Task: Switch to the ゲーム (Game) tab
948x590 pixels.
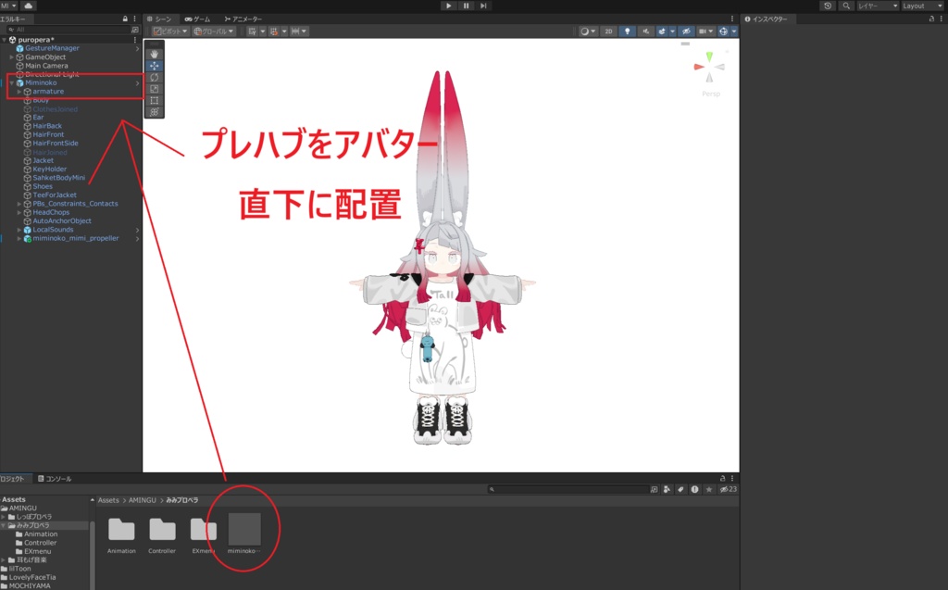Action: pyautogui.click(x=196, y=18)
